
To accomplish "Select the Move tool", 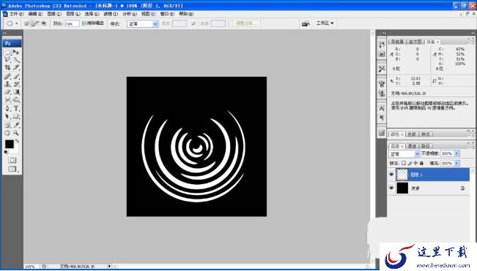I will [x=16, y=53].
